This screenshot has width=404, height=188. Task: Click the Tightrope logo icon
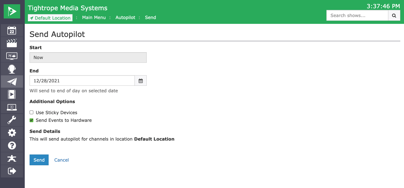point(12,11)
